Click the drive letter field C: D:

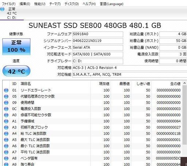(98, 61)
